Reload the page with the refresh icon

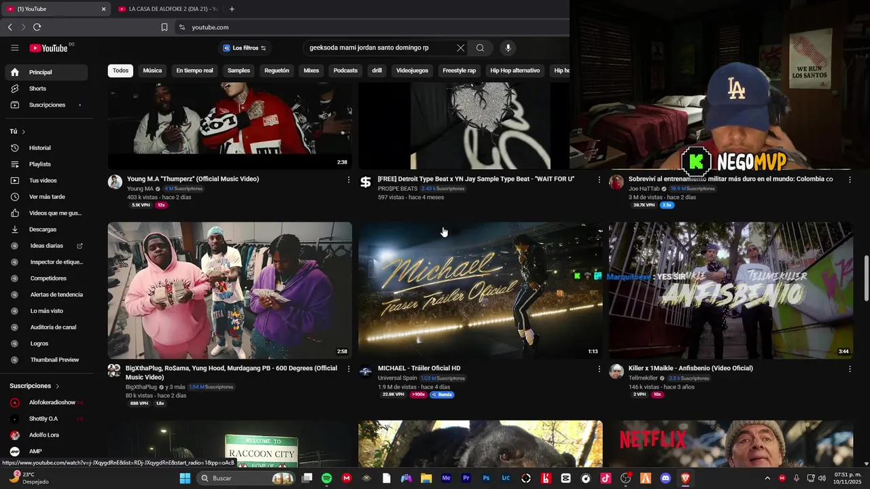37,27
